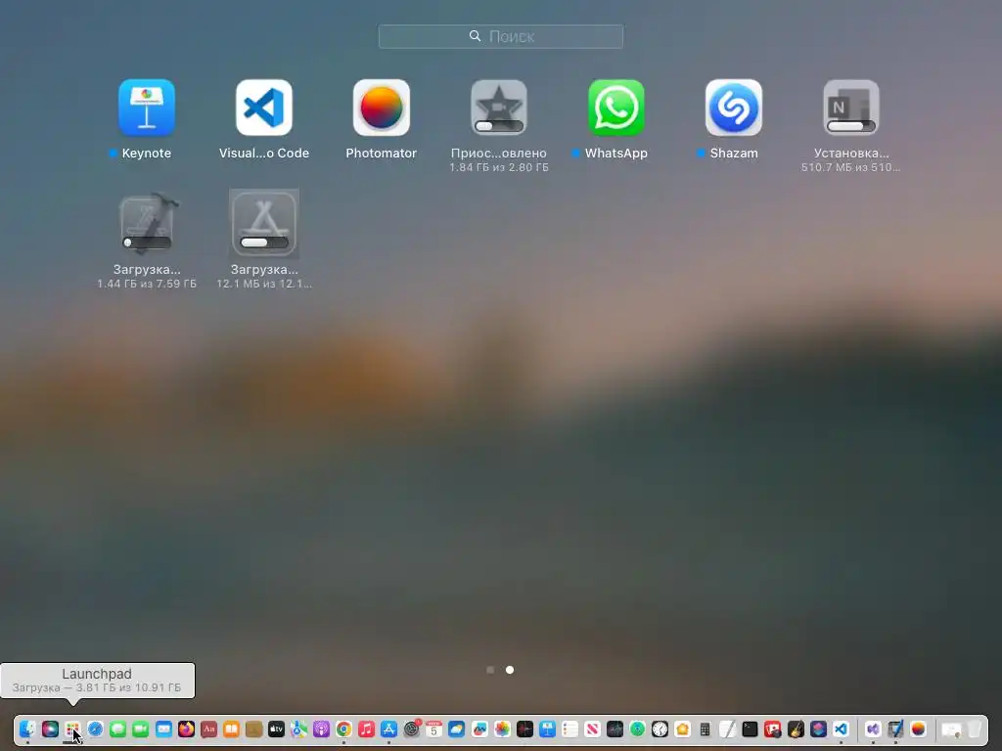Open Music app in the Dock

point(366,729)
